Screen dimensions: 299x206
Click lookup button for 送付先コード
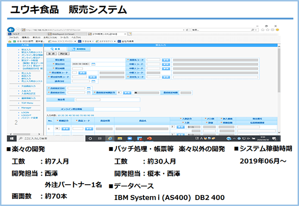[x=166, y=77]
